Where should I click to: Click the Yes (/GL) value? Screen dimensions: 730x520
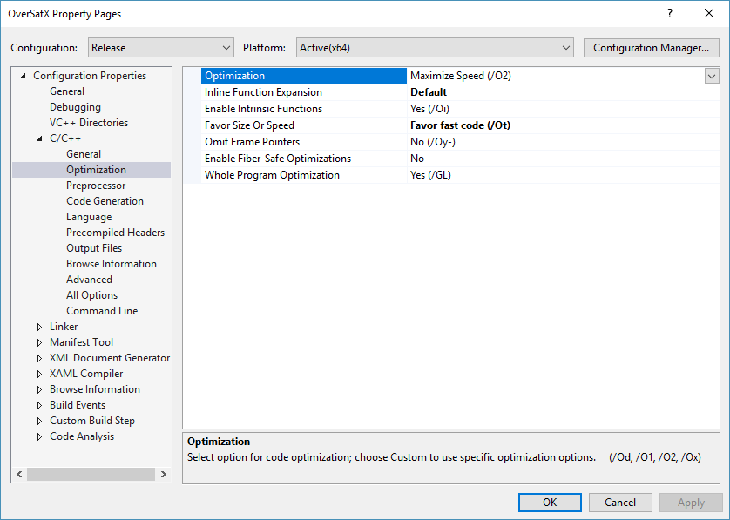pyautogui.click(x=430, y=175)
